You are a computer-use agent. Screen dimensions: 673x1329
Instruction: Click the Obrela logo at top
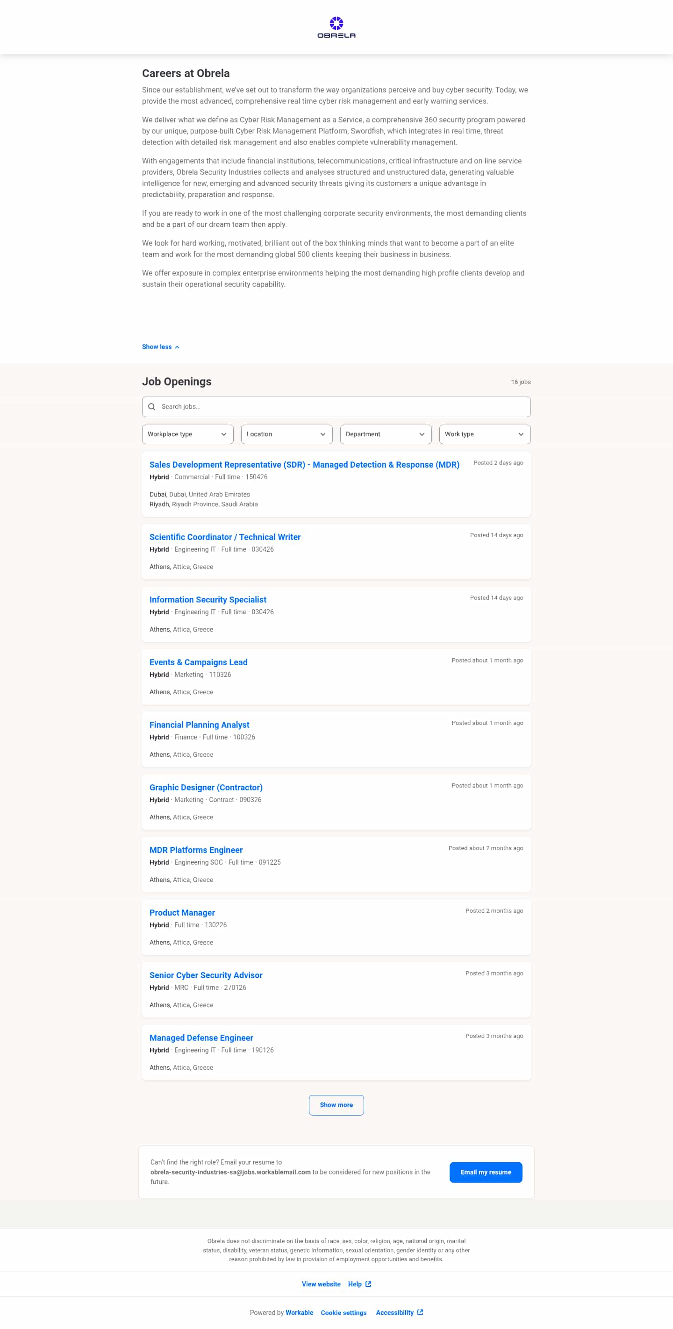(336, 28)
